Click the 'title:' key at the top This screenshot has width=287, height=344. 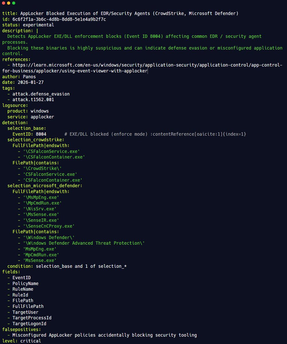tap(10, 13)
